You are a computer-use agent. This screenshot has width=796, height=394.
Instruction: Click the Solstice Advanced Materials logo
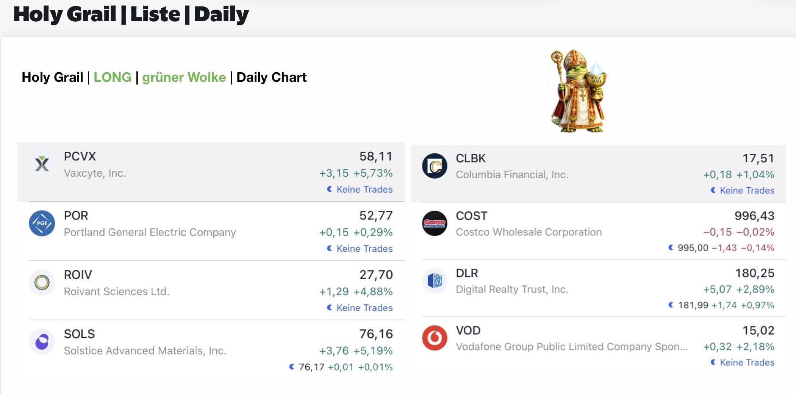pos(42,342)
